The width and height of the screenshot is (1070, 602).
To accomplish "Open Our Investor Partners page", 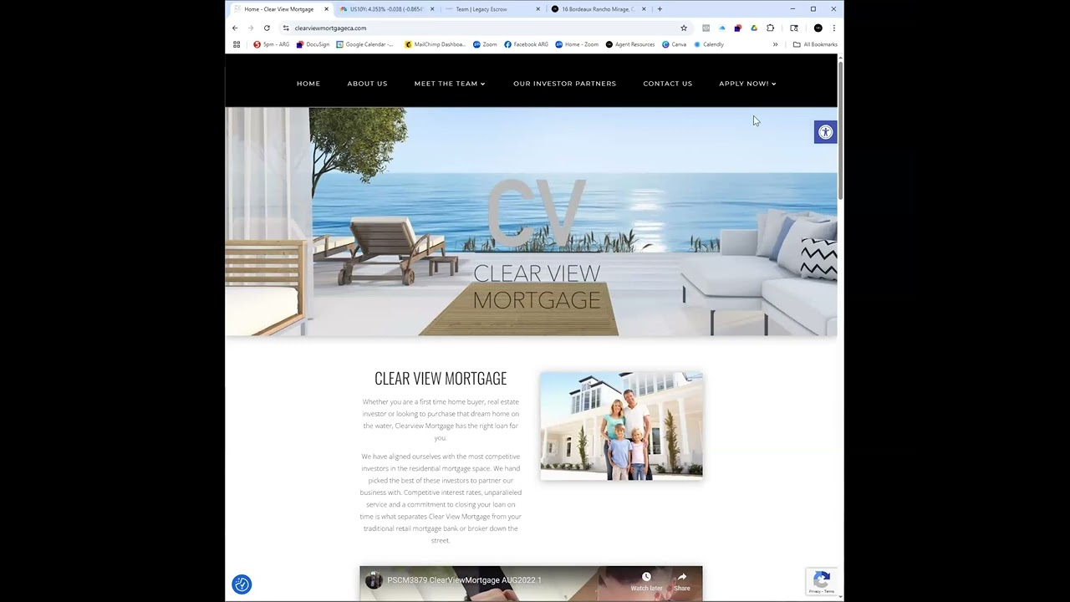I will (564, 84).
